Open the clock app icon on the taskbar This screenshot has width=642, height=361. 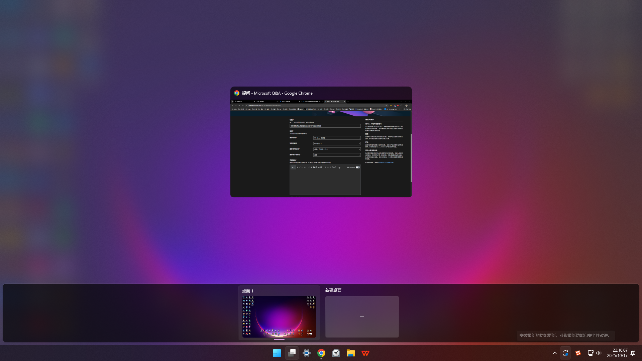(x=336, y=353)
